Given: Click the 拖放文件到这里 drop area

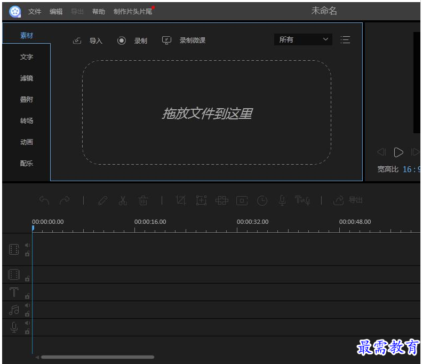Looking at the screenshot, I should point(206,112).
